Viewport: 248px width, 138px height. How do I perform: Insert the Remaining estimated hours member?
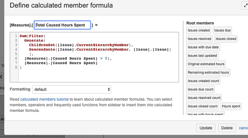coord(208,72)
